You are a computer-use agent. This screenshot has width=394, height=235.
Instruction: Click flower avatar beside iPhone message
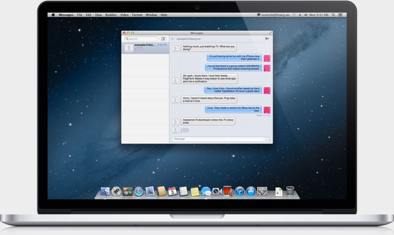[267, 58]
